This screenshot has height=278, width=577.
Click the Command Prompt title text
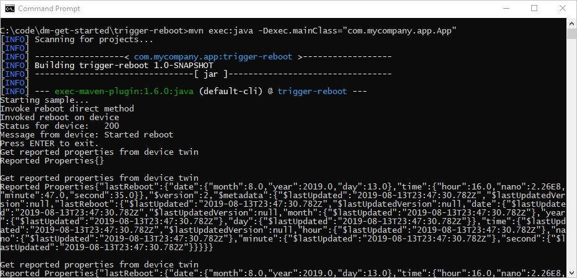49,9
